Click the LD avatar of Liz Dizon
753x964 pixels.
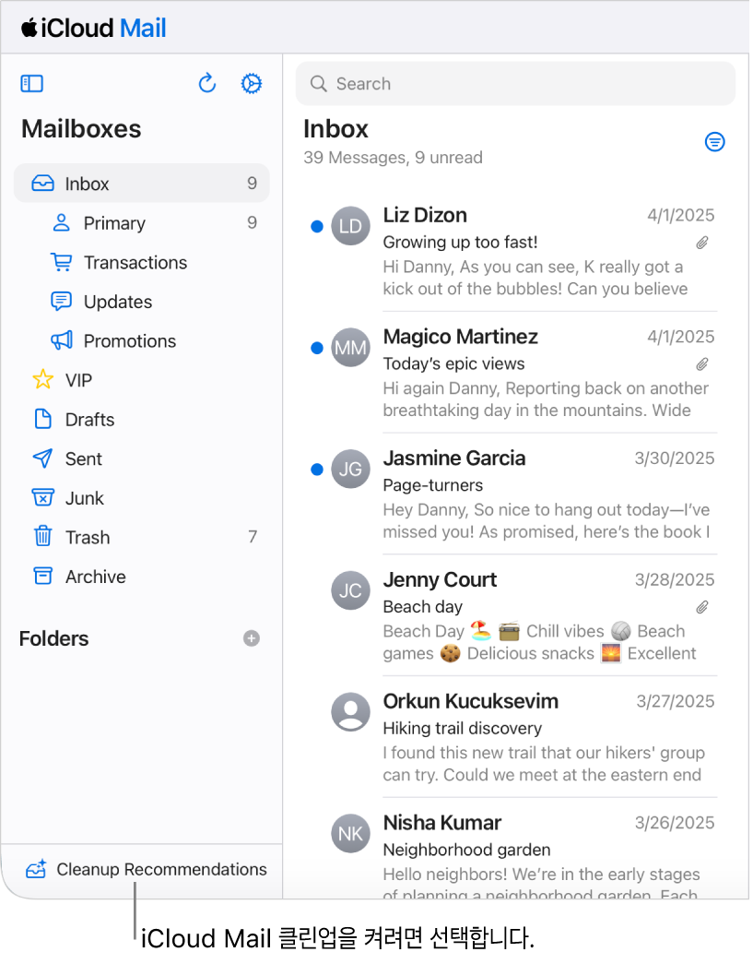point(351,226)
